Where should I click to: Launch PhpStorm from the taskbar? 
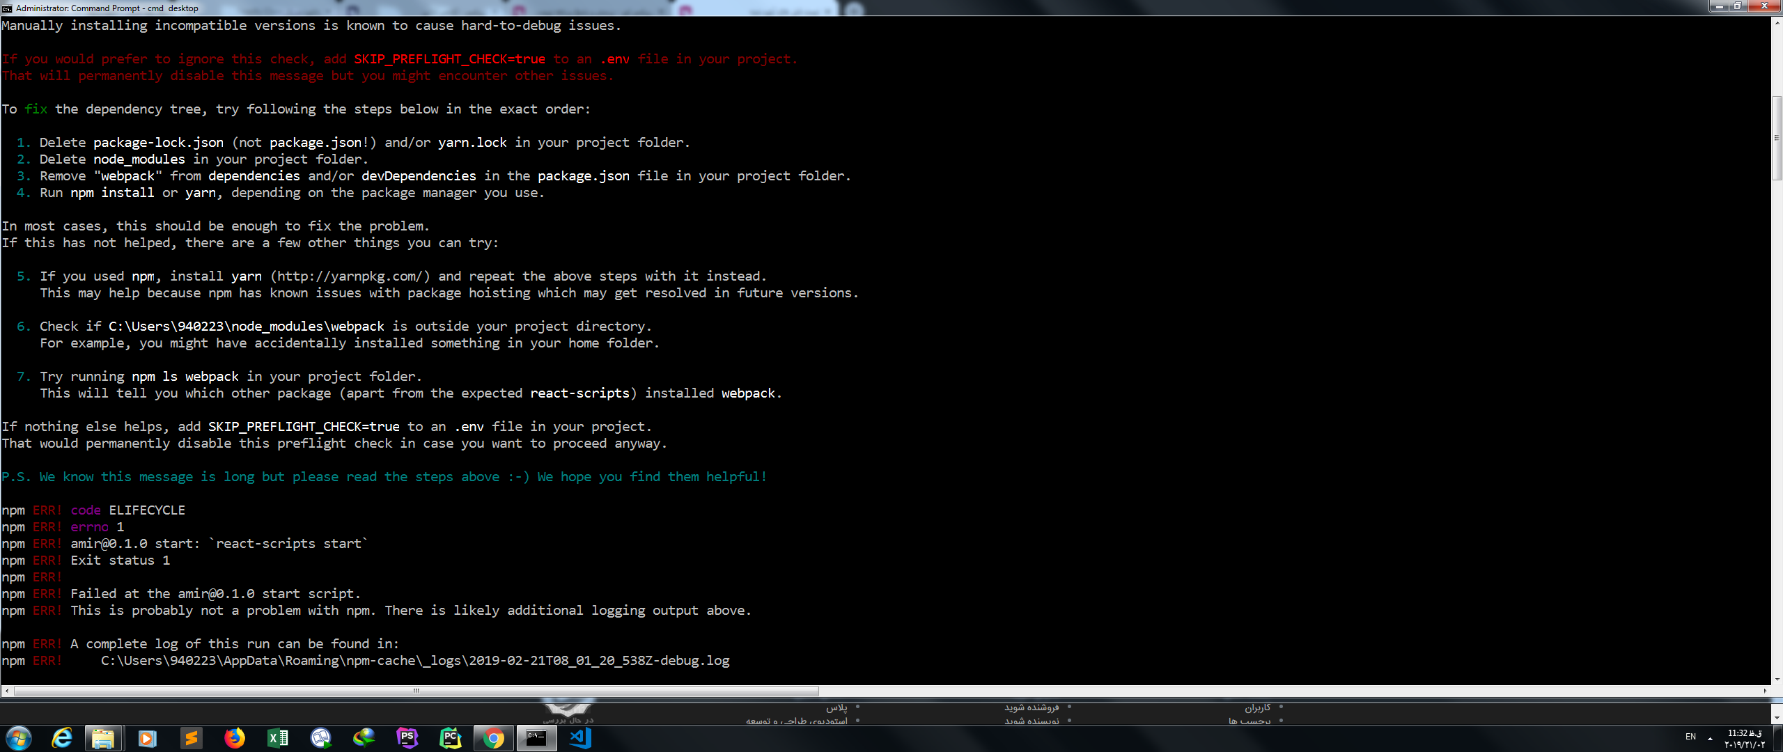coord(407,738)
